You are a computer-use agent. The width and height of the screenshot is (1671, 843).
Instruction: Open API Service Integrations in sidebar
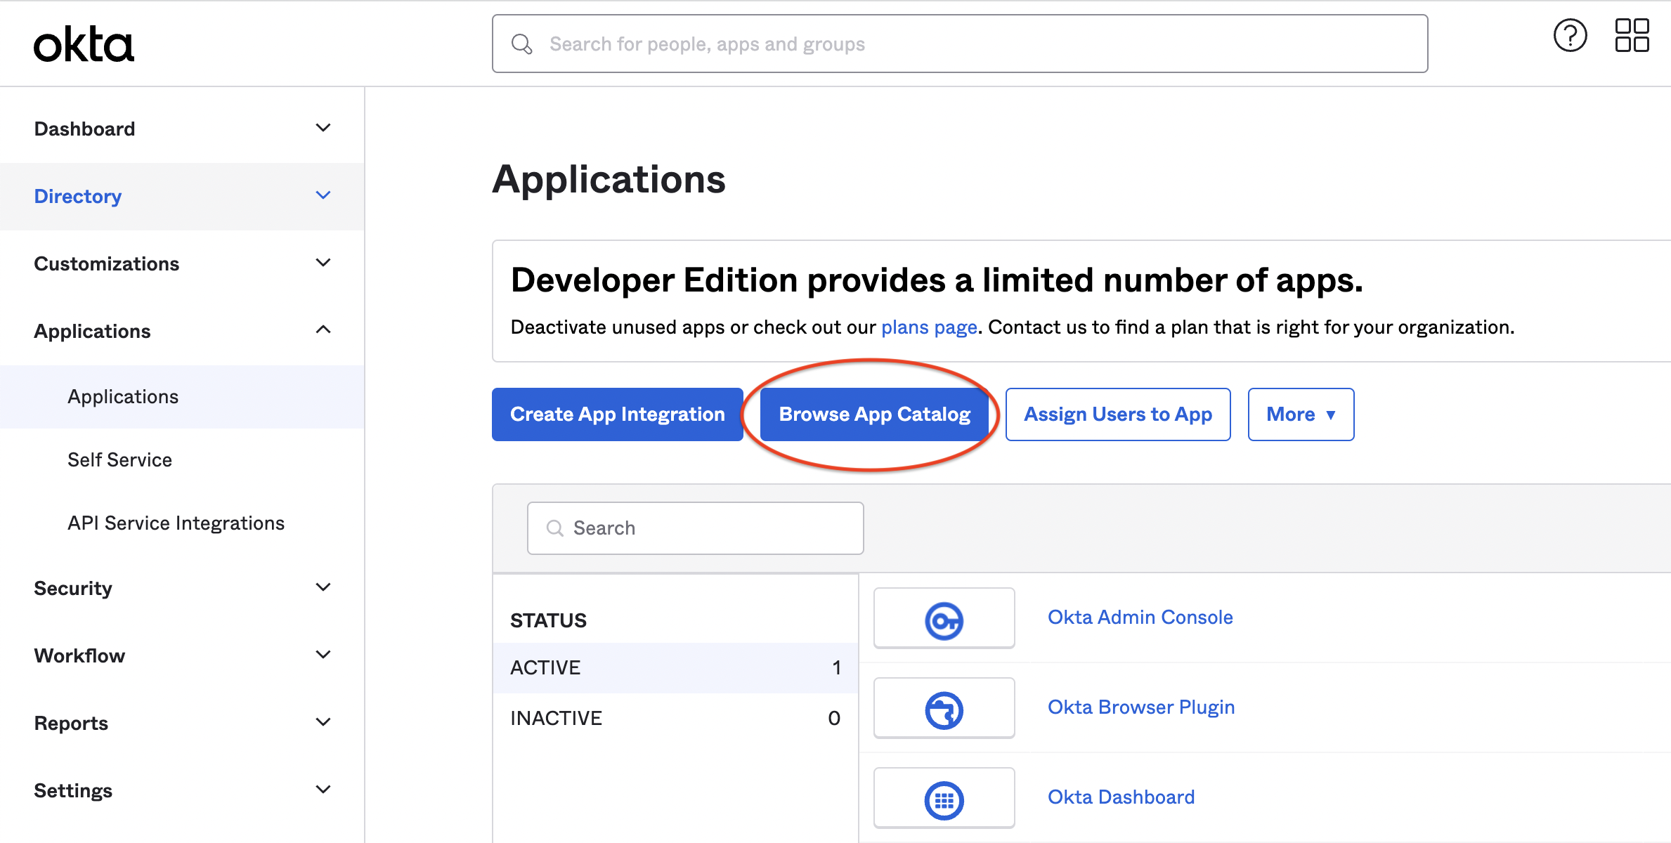click(x=176, y=523)
